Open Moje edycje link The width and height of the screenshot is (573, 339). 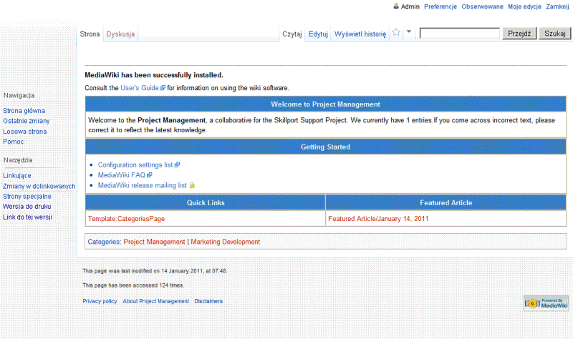(x=524, y=6)
